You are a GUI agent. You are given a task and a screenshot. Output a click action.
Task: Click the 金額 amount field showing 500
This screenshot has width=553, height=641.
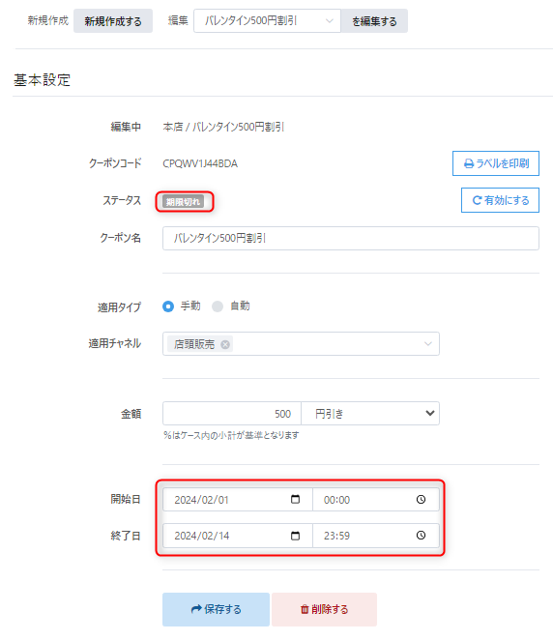coord(232,413)
